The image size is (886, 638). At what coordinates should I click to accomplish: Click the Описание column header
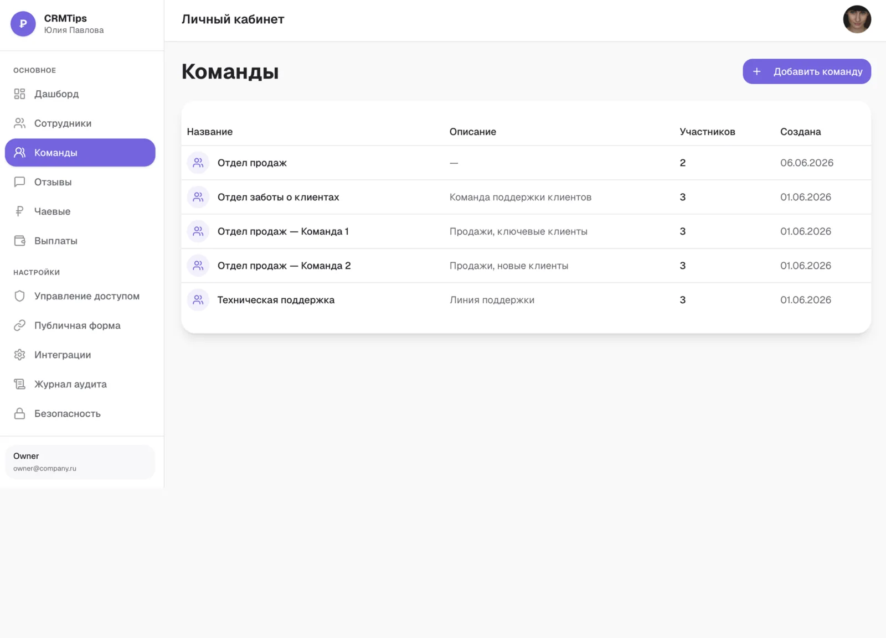(x=472, y=132)
